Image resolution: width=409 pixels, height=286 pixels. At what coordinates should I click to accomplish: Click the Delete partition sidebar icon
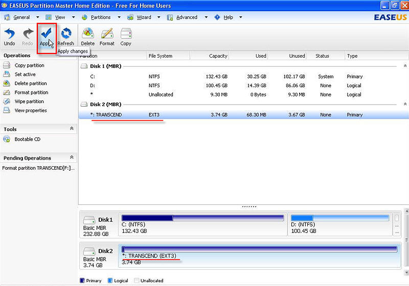(7, 83)
